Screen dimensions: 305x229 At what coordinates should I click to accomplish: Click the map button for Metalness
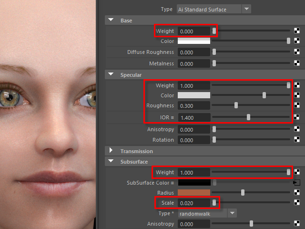click(298, 63)
